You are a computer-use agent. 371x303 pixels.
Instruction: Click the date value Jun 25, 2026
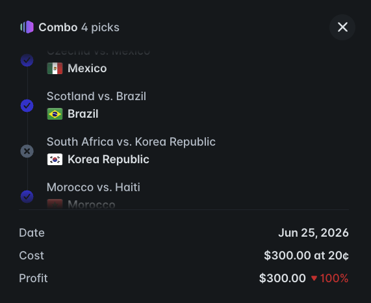coord(314,233)
